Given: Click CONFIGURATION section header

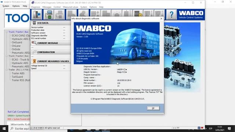Looking at the screenshot, I should click(51, 52).
